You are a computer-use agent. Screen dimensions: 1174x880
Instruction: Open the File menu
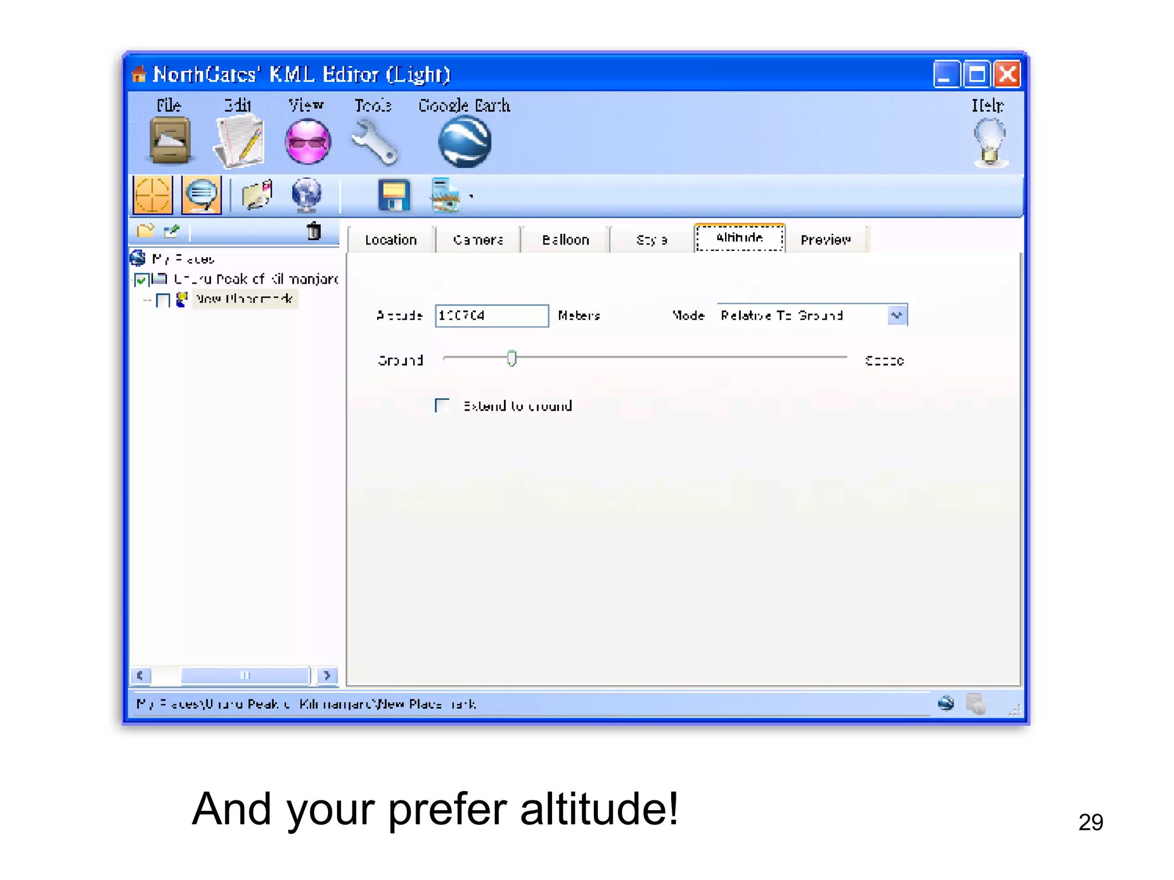[169, 105]
